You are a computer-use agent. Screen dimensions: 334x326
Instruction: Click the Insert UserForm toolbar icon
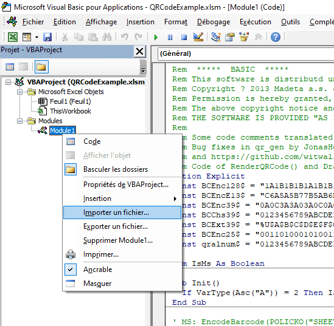point(27,37)
